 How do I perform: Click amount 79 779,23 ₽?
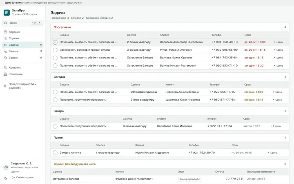pyautogui.click(x=234, y=179)
